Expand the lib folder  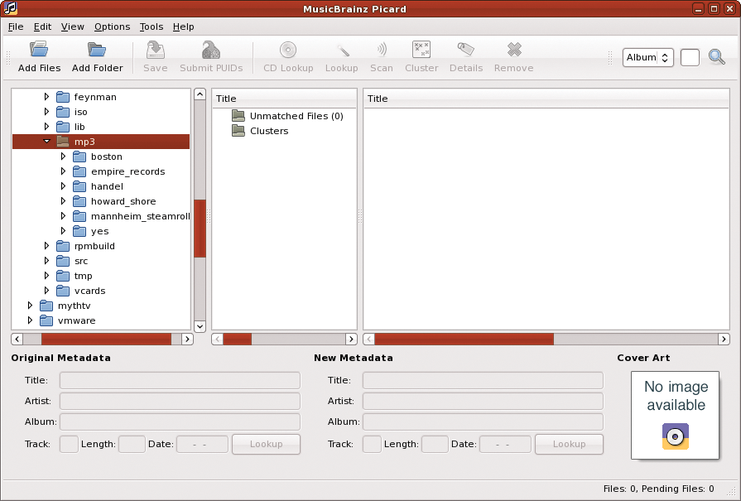pos(46,127)
